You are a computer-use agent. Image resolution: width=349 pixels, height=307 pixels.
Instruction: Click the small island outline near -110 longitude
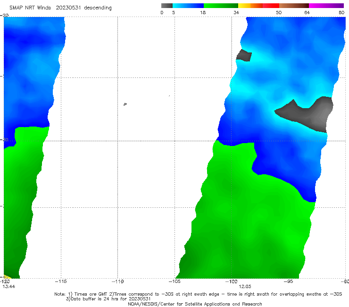[x=125, y=104]
